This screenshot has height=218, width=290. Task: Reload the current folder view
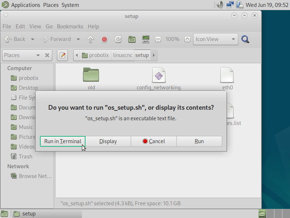[118, 39]
